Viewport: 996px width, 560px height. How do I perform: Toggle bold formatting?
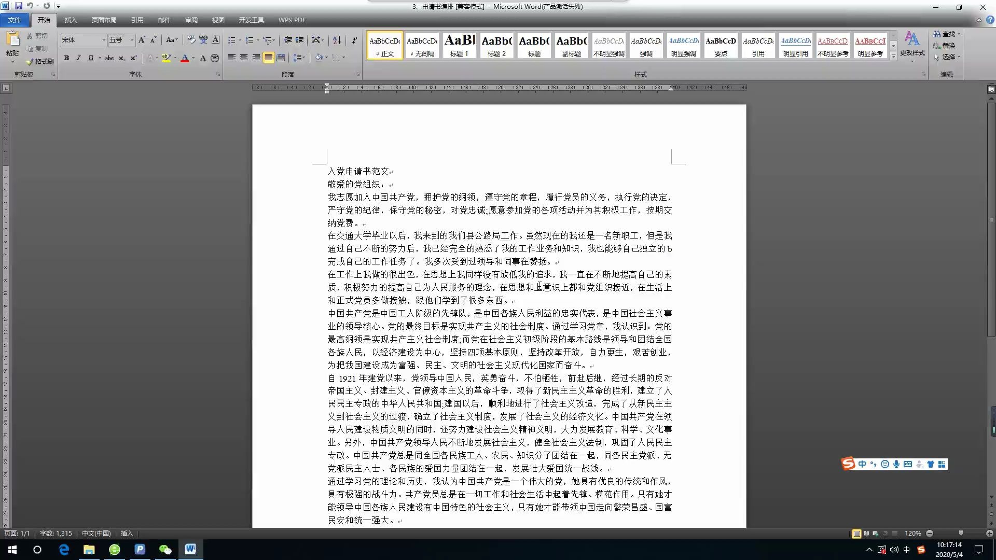(x=66, y=58)
